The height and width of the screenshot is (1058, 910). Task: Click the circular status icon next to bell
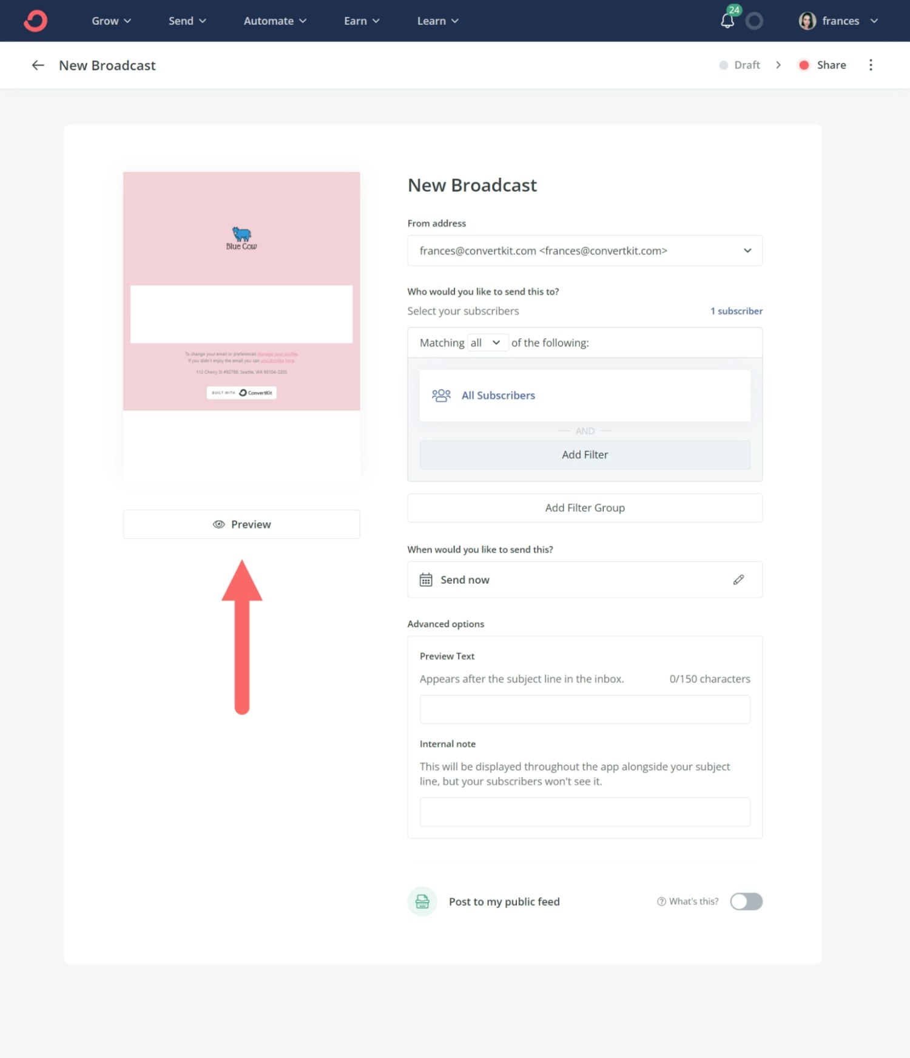[x=754, y=21]
